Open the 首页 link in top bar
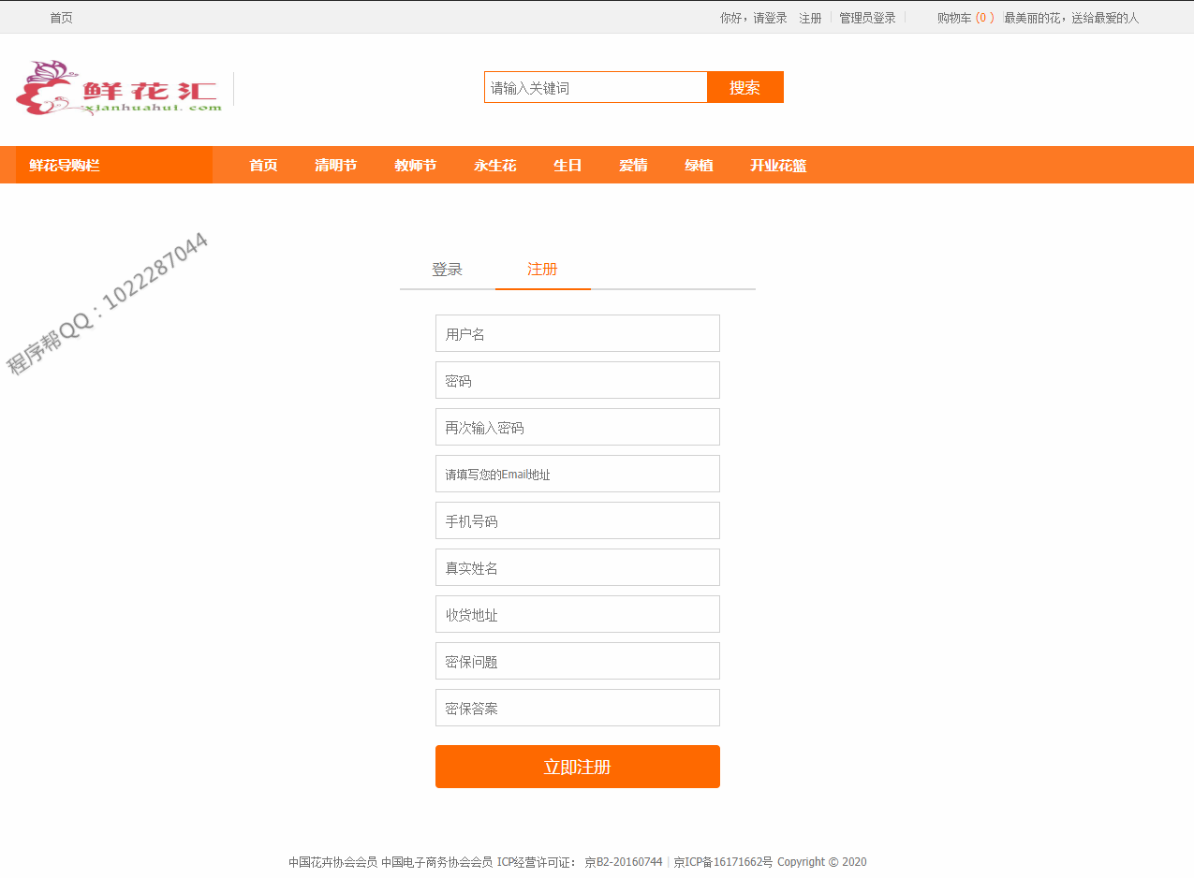 [61, 18]
